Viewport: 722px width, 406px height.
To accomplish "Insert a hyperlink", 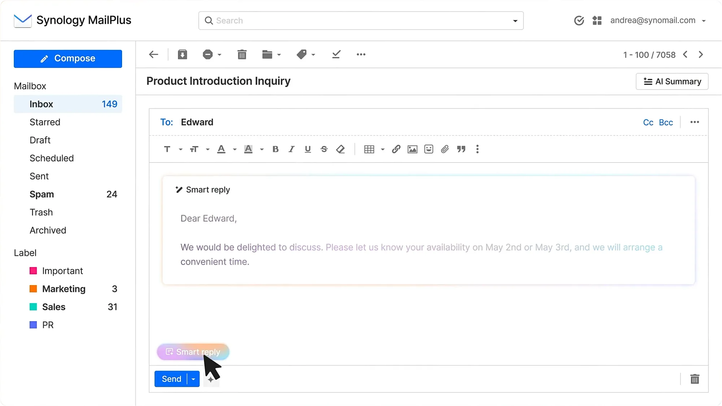I will pyautogui.click(x=396, y=149).
